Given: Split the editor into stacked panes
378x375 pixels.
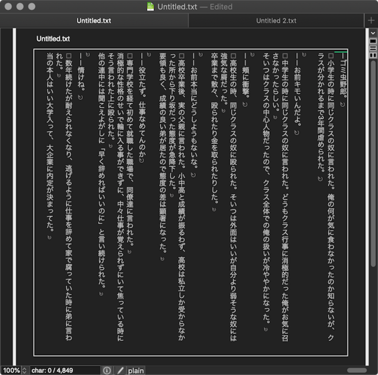Looking at the screenshot, I should coord(373,48).
